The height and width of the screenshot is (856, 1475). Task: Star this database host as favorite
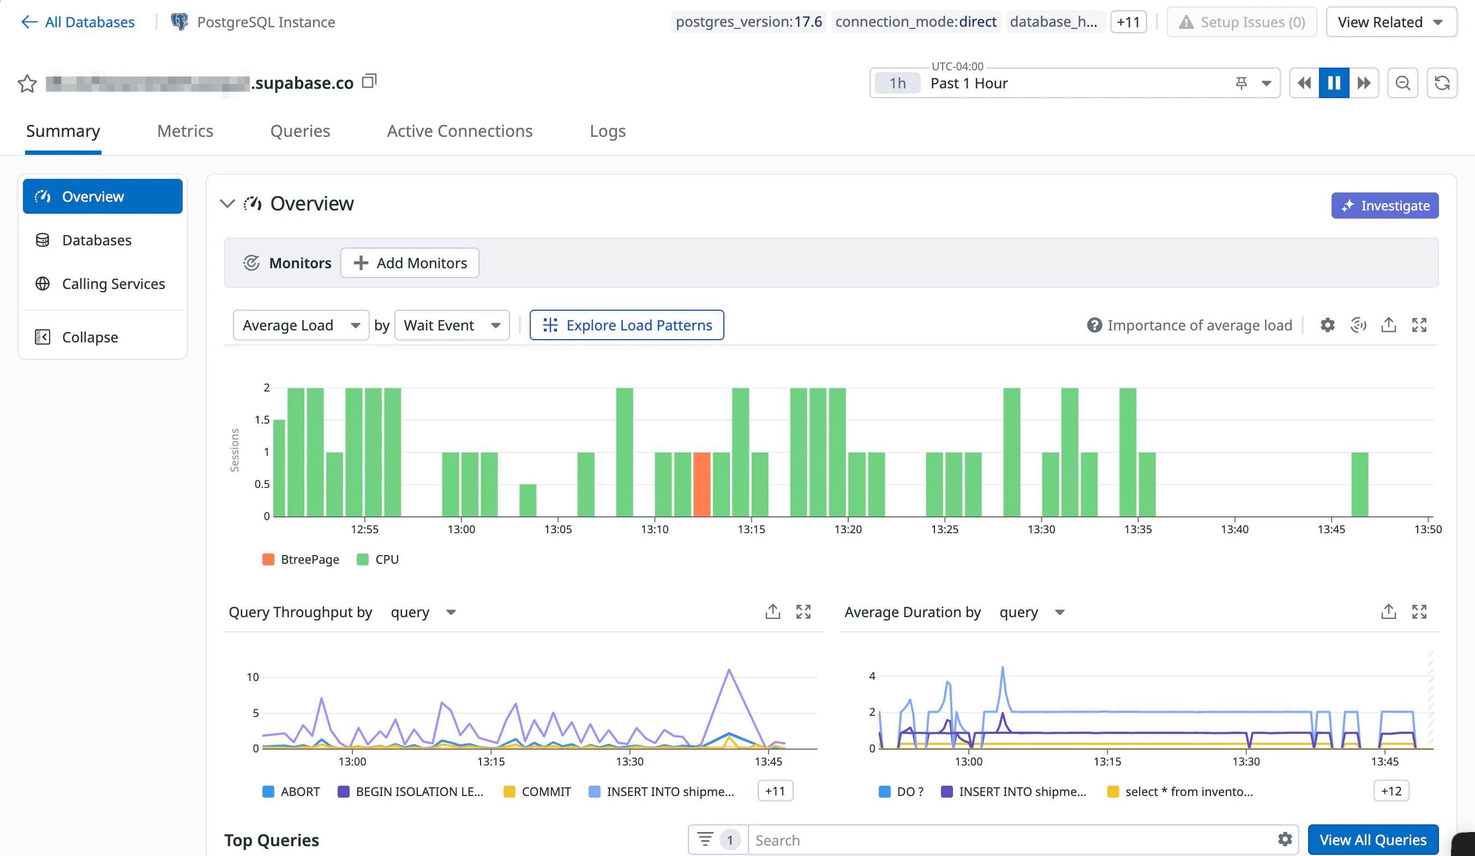click(x=27, y=83)
